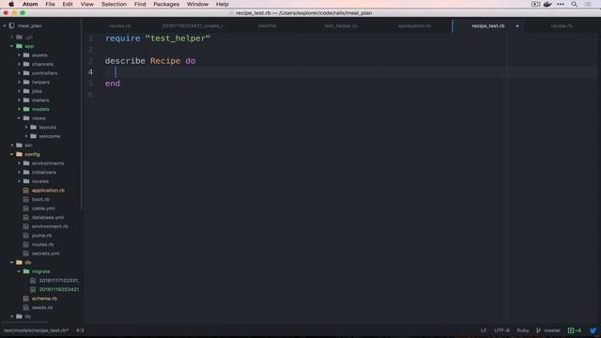Click the Ruby grammar selector
Viewport: 601px width, 338px height.
pos(523,330)
